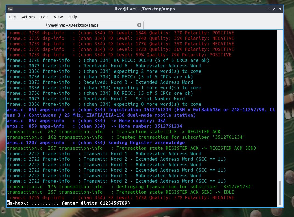
Task: Open the View menu
Action: (x=58, y=17)
